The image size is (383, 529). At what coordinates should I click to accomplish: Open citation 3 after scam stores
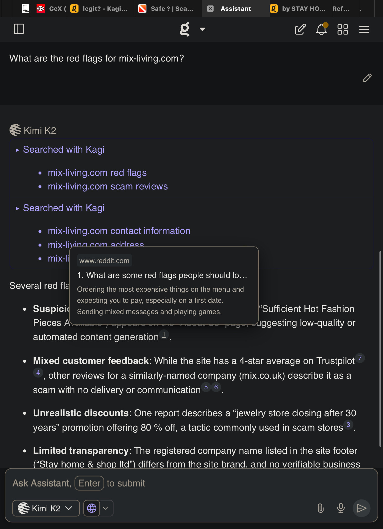point(348,425)
